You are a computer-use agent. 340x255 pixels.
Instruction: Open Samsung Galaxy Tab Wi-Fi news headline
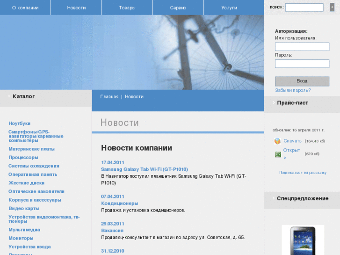point(145,169)
